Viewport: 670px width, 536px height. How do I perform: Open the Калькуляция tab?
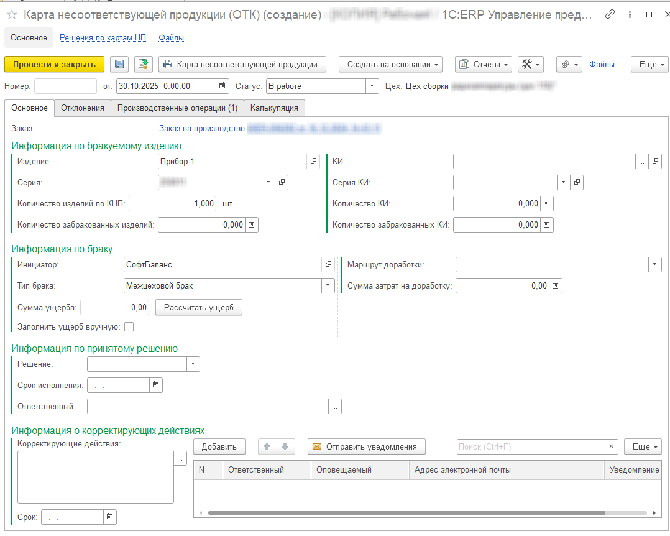click(x=273, y=108)
